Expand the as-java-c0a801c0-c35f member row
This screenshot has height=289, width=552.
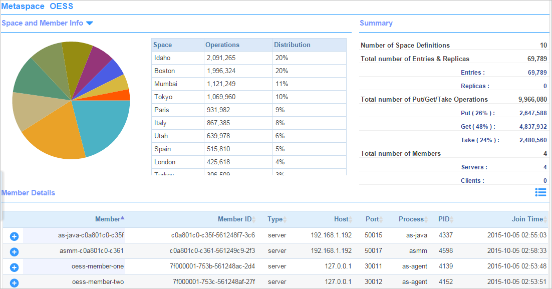[x=14, y=236]
